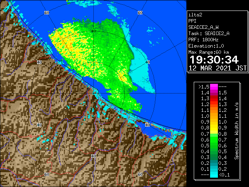The height and width of the screenshot is (187, 249).
Task: Click the '60' range label over sea northwest
Action: coord(47,13)
